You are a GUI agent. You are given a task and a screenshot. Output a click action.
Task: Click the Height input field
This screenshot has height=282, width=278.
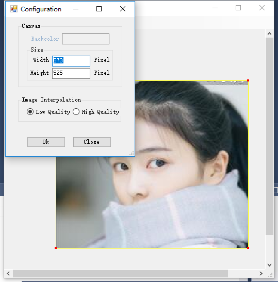tap(71, 73)
